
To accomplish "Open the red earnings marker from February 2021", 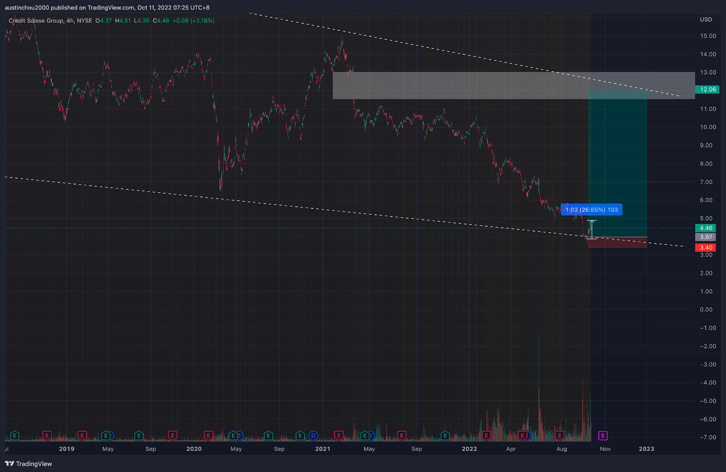I will click(338, 436).
